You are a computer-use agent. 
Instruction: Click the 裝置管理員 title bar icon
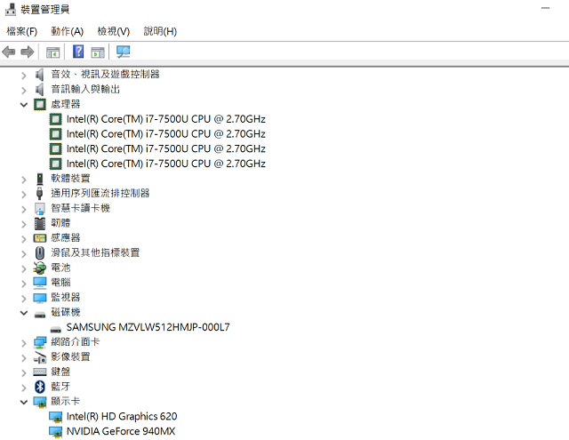click(x=11, y=9)
